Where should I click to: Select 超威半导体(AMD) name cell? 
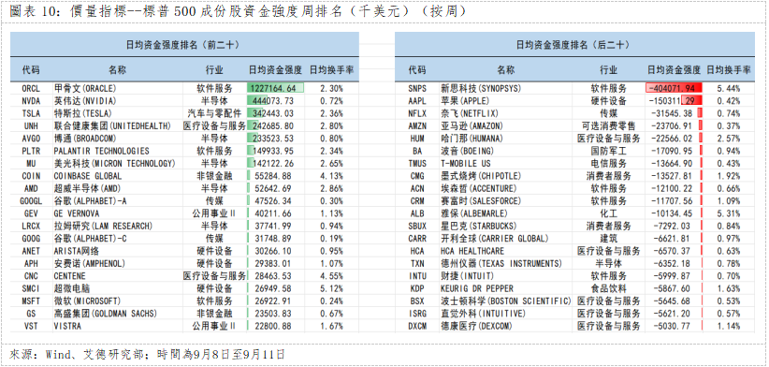pyautogui.click(x=87, y=188)
